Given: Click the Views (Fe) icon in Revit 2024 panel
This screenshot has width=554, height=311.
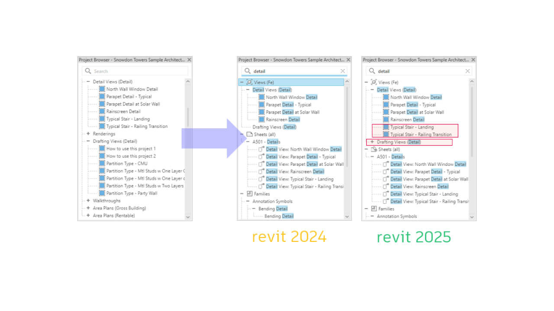Looking at the screenshot, I should pyautogui.click(x=249, y=82).
